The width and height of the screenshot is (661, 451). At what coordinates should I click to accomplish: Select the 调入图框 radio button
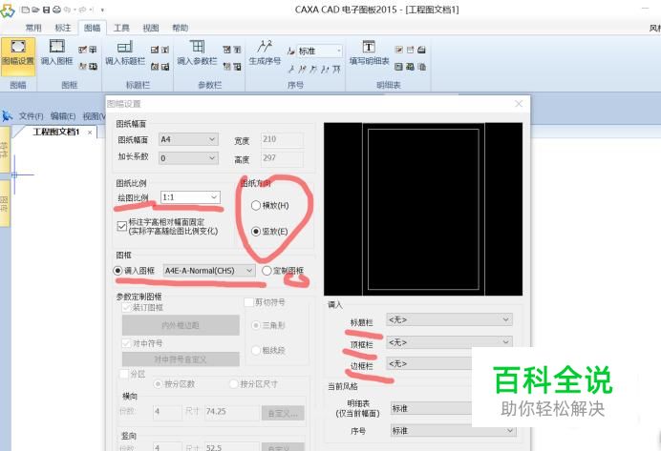pyautogui.click(x=118, y=271)
